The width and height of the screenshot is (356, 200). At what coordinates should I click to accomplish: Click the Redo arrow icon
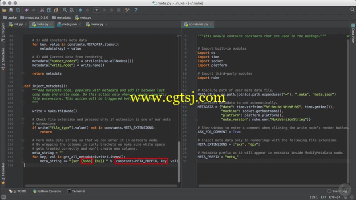[x=34, y=10]
